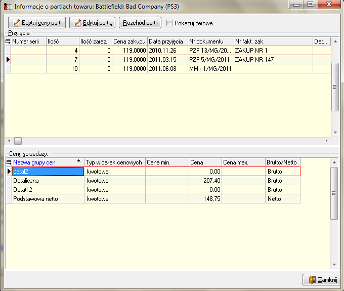The height and width of the screenshot is (291, 344).
Task: Close window via title bar X
Action: coord(329,5)
